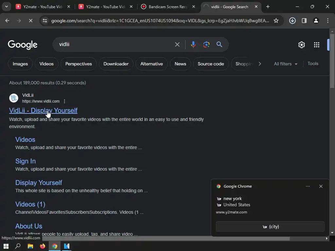335x251 pixels.
Task: Close the second Y2mate tab
Action: click(x=131, y=7)
